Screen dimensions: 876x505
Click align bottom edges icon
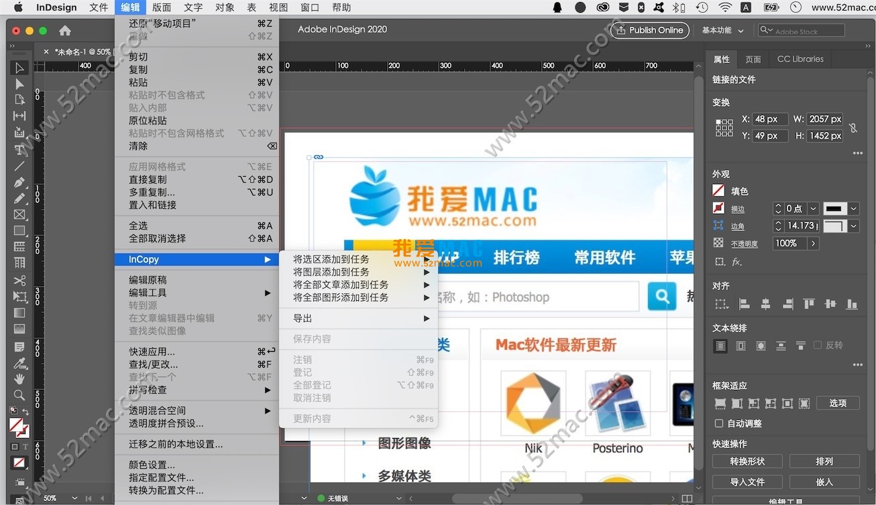point(852,304)
